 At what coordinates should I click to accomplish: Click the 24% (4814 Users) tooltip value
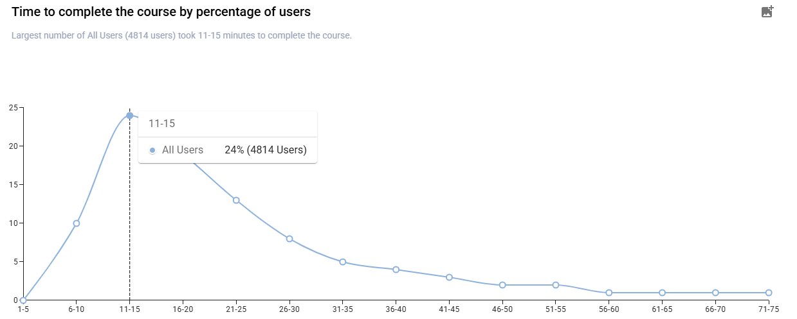pyautogui.click(x=266, y=150)
